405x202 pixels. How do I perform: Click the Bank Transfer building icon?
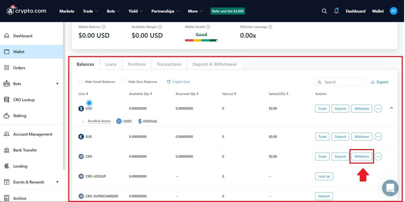pyautogui.click(x=7, y=150)
